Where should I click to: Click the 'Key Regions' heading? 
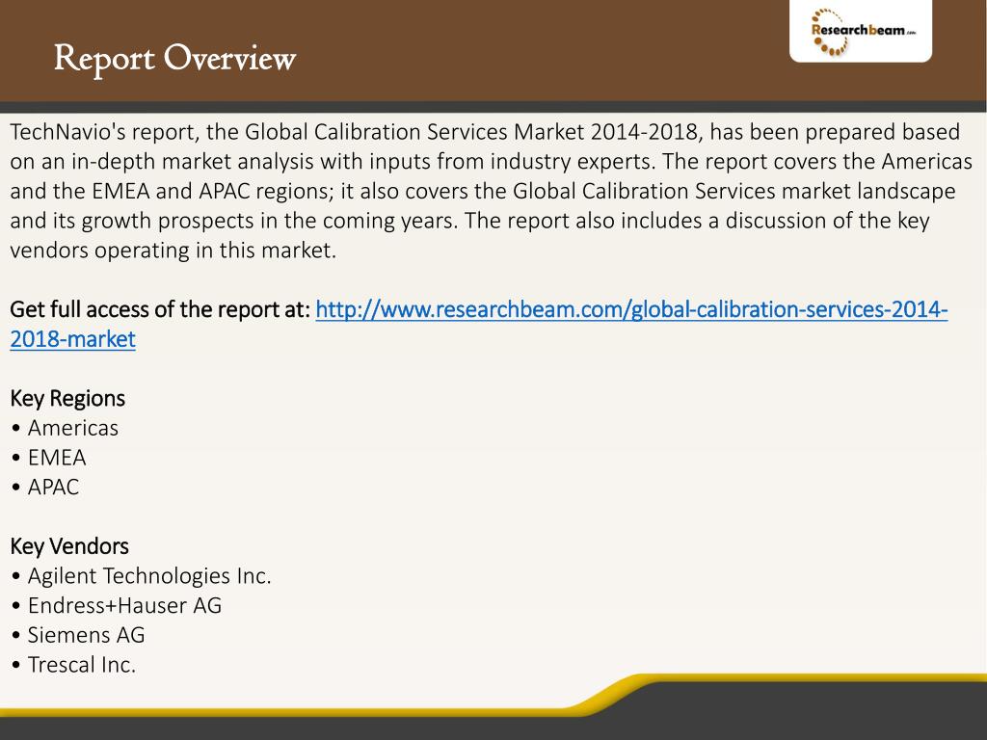(x=67, y=399)
